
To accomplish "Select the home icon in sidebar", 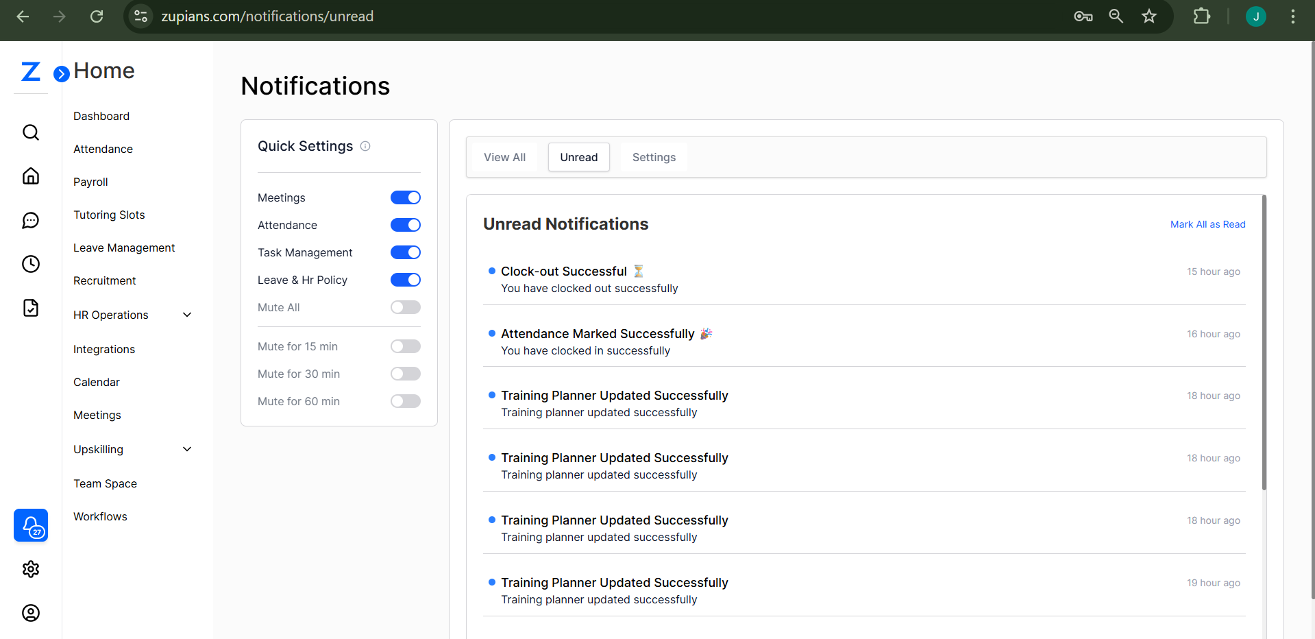I will pyautogui.click(x=30, y=176).
